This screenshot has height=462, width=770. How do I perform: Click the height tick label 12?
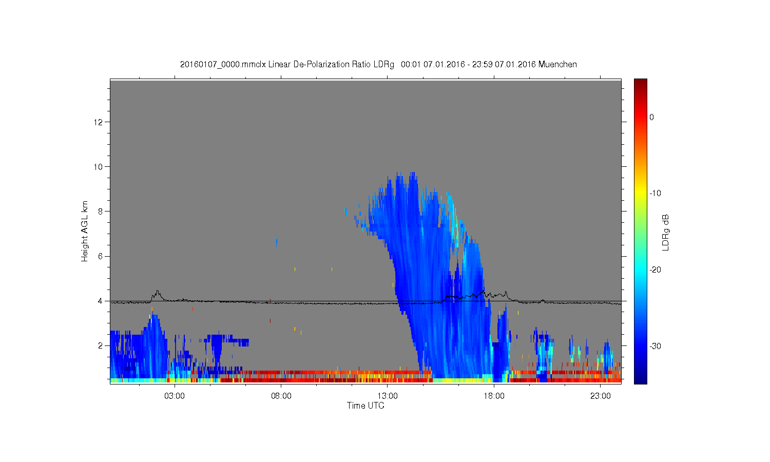[99, 122]
